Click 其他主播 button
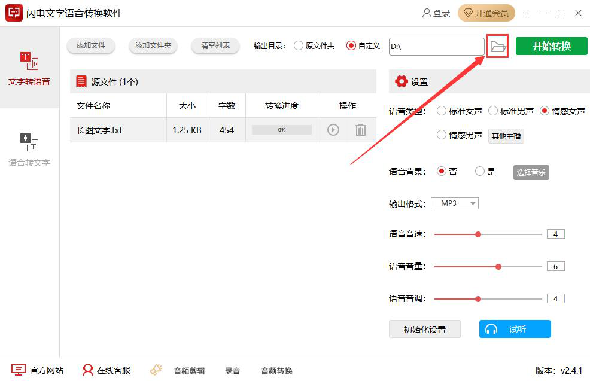 coord(506,136)
